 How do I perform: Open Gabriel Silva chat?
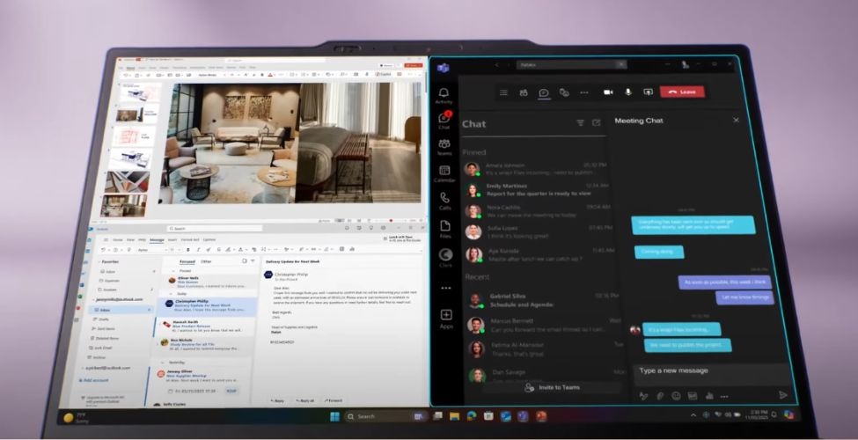pyautogui.click(x=542, y=300)
